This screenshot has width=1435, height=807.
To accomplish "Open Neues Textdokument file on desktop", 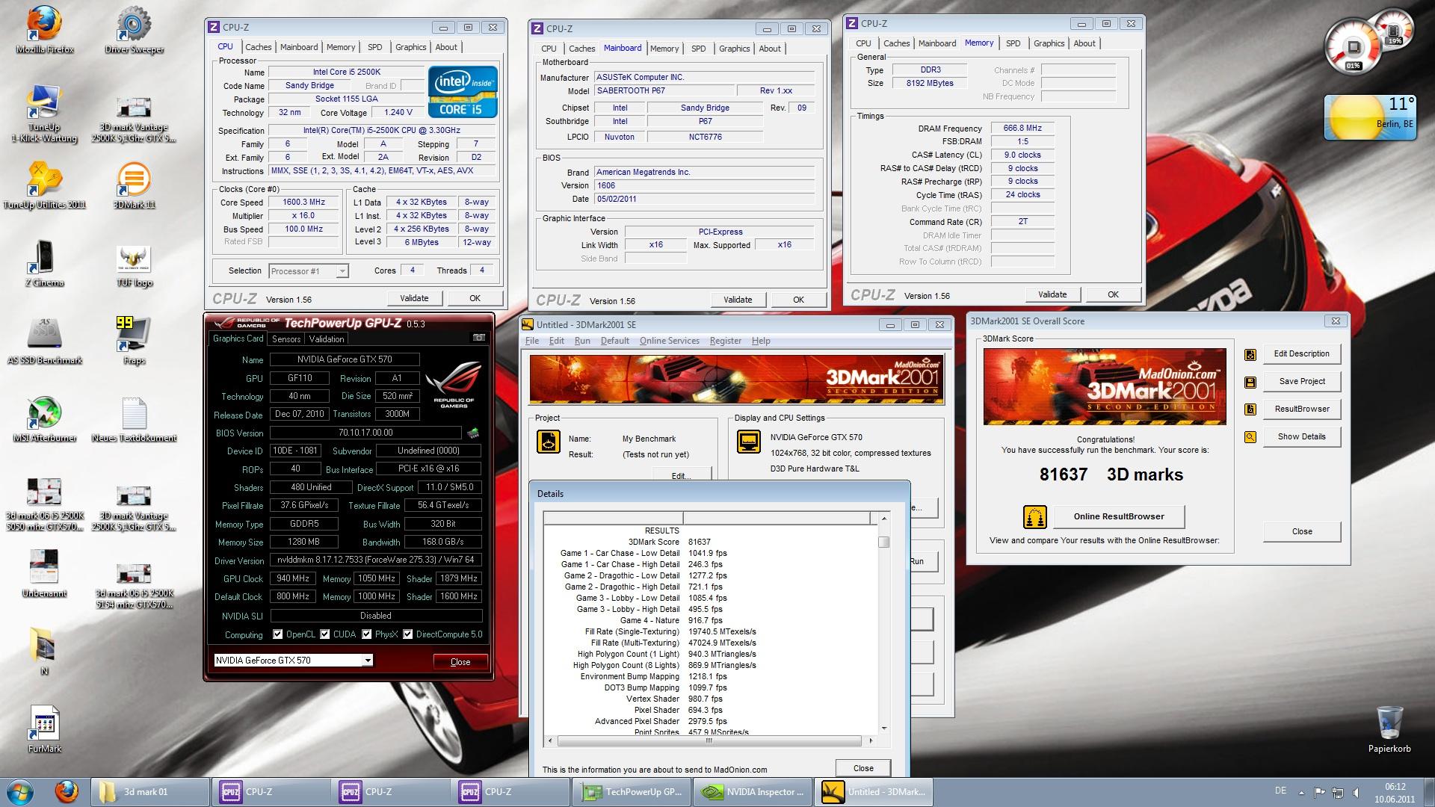I will [x=135, y=418].
